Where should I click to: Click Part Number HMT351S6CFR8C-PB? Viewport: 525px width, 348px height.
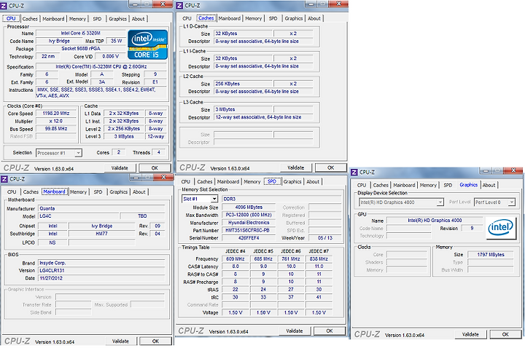click(x=249, y=230)
